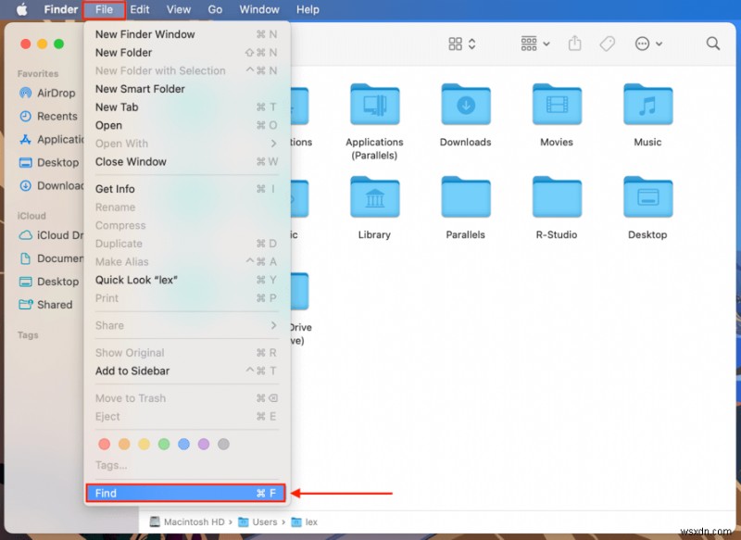Open the Downloads folder
Image resolution: width=741 pixels, height=540 pixels.
465,104
